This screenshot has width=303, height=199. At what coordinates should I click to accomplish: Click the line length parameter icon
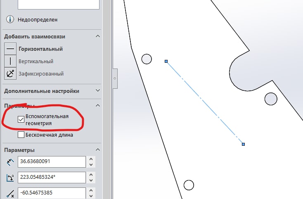(10, 162)
